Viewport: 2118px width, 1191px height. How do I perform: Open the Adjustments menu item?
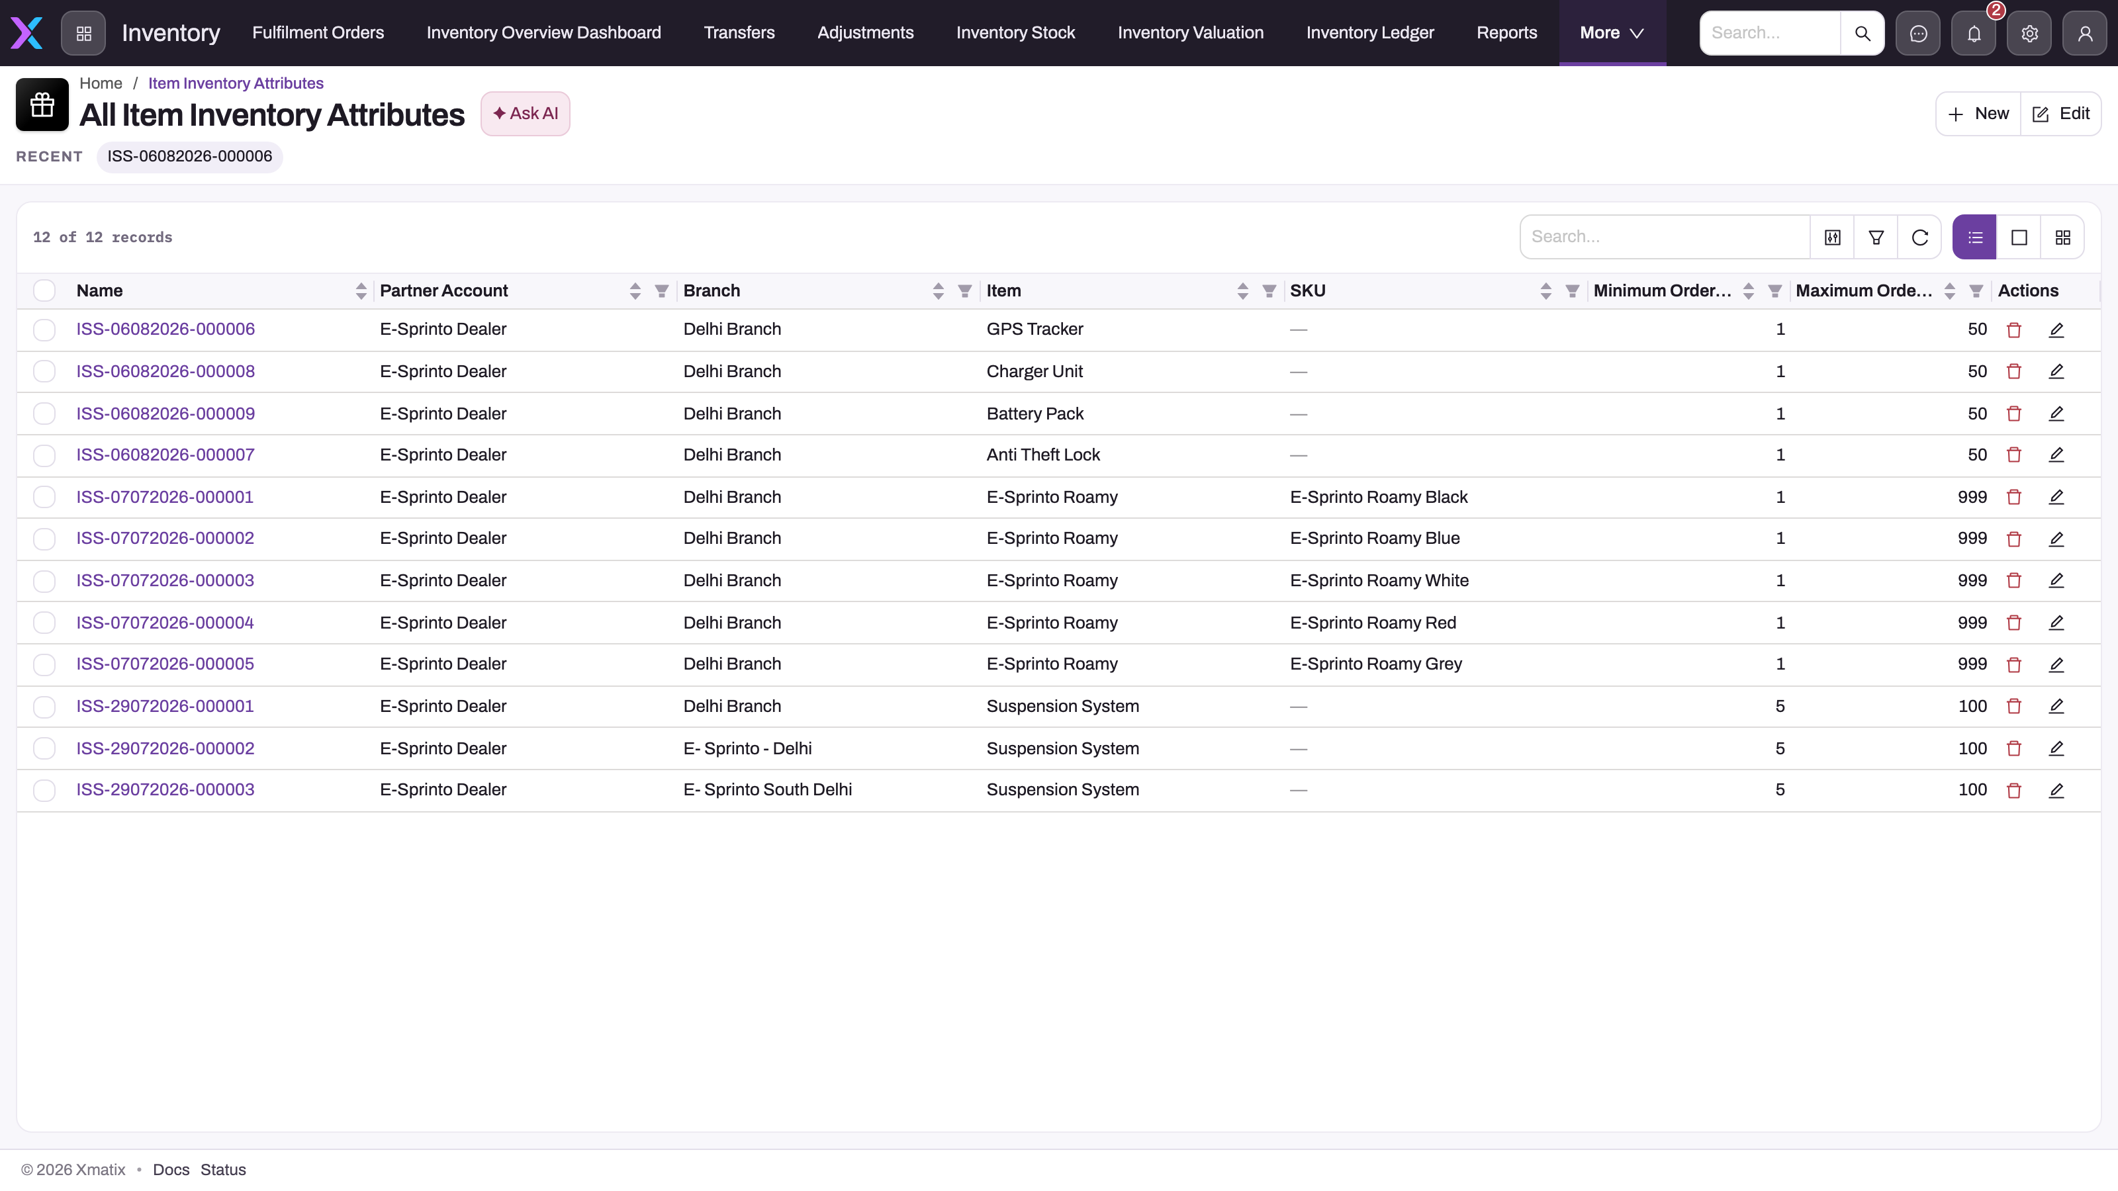865,33
